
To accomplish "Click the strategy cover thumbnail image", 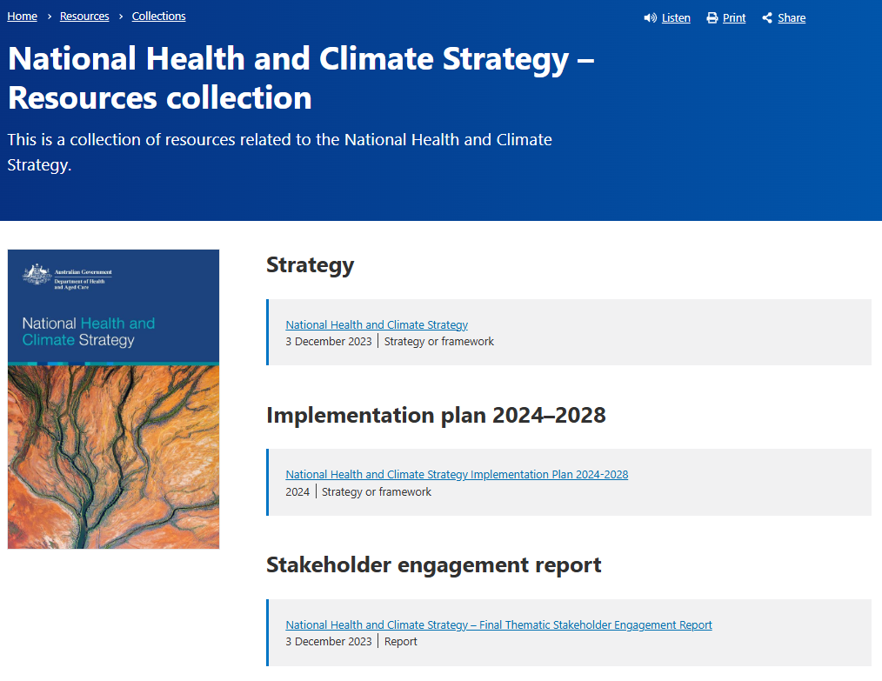I will tap(113, 398).
